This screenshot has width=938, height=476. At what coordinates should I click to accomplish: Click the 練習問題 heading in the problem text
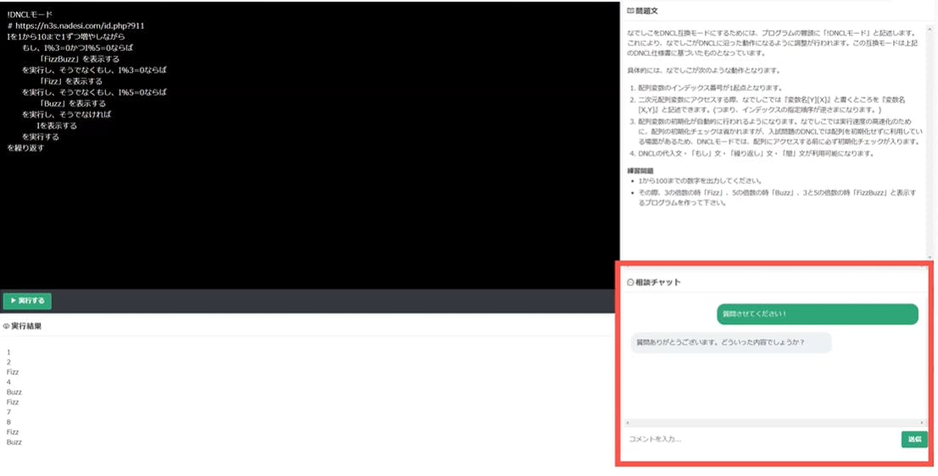click(x=642, y=170)
